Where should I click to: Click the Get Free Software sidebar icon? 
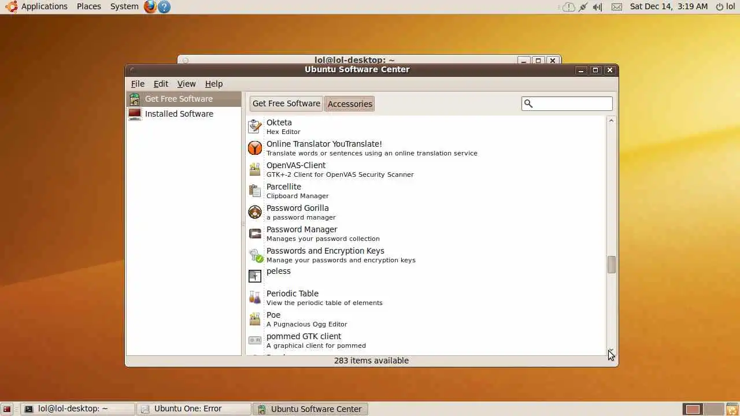[135, 99]
